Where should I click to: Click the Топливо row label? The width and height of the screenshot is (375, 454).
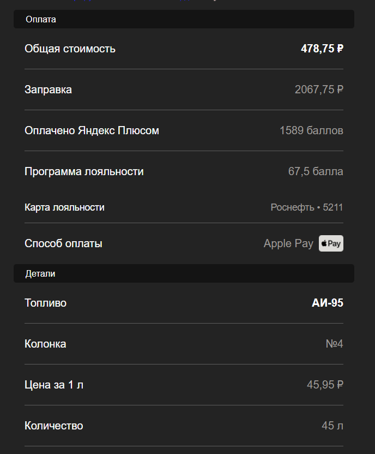(x=45, y=303)
